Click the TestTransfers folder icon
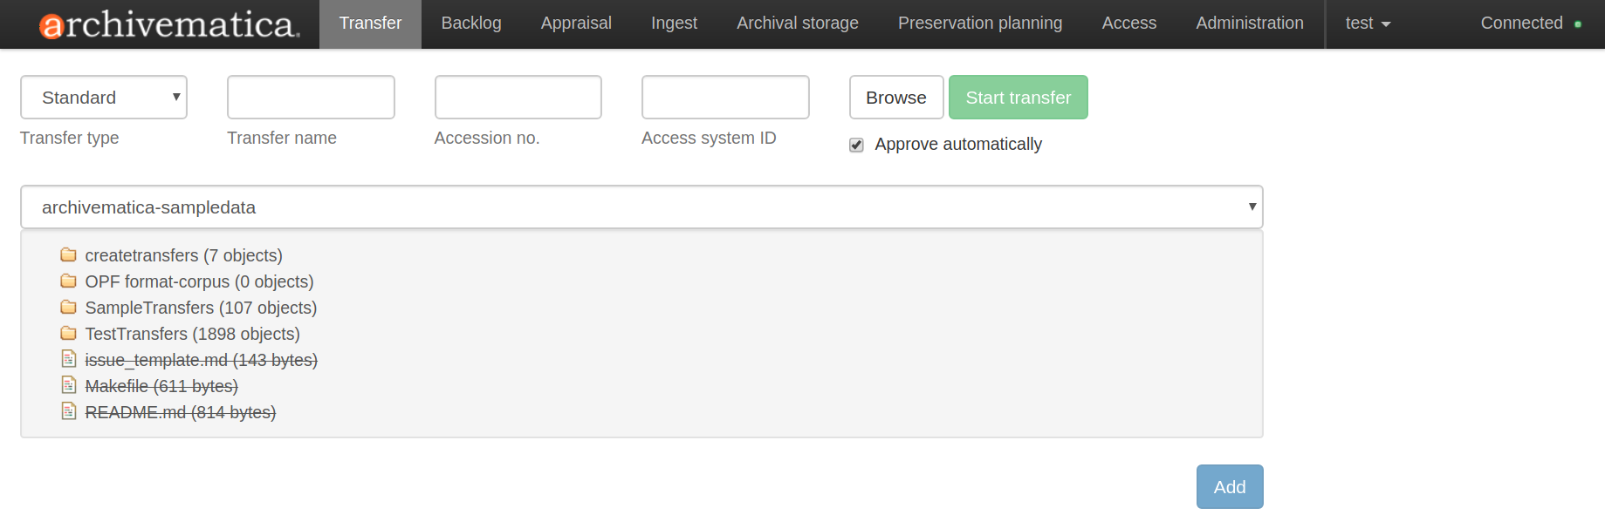1605x515 pixels. (68, 334)
